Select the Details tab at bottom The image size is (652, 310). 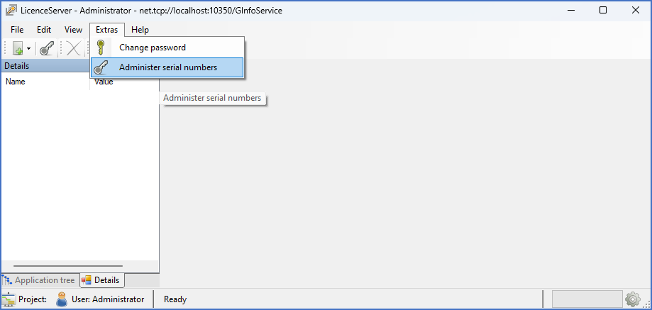(101, 280)
